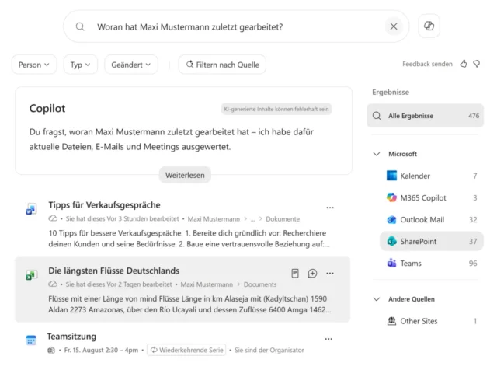Collapse the Andere Quellen group
This screenshot has width=497, height=370.
click(x=377, y=299)
